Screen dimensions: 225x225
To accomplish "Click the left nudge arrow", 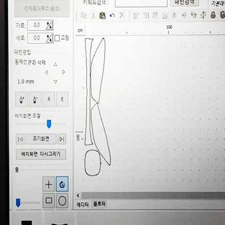I will point(46,72).
